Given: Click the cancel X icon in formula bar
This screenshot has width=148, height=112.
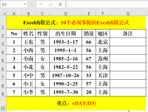Looking at the screenshot, I should coord(41,4).
